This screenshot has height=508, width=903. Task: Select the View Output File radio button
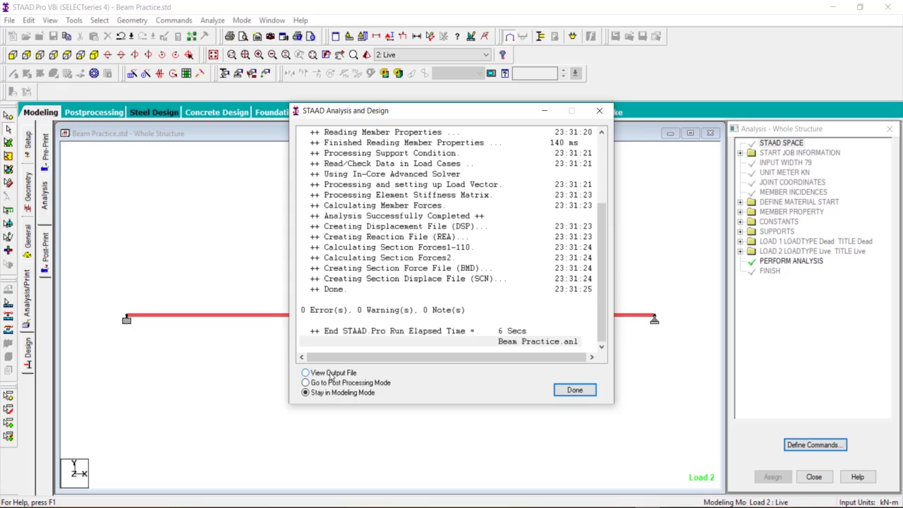pyautogui.click(x=305, y=373)
